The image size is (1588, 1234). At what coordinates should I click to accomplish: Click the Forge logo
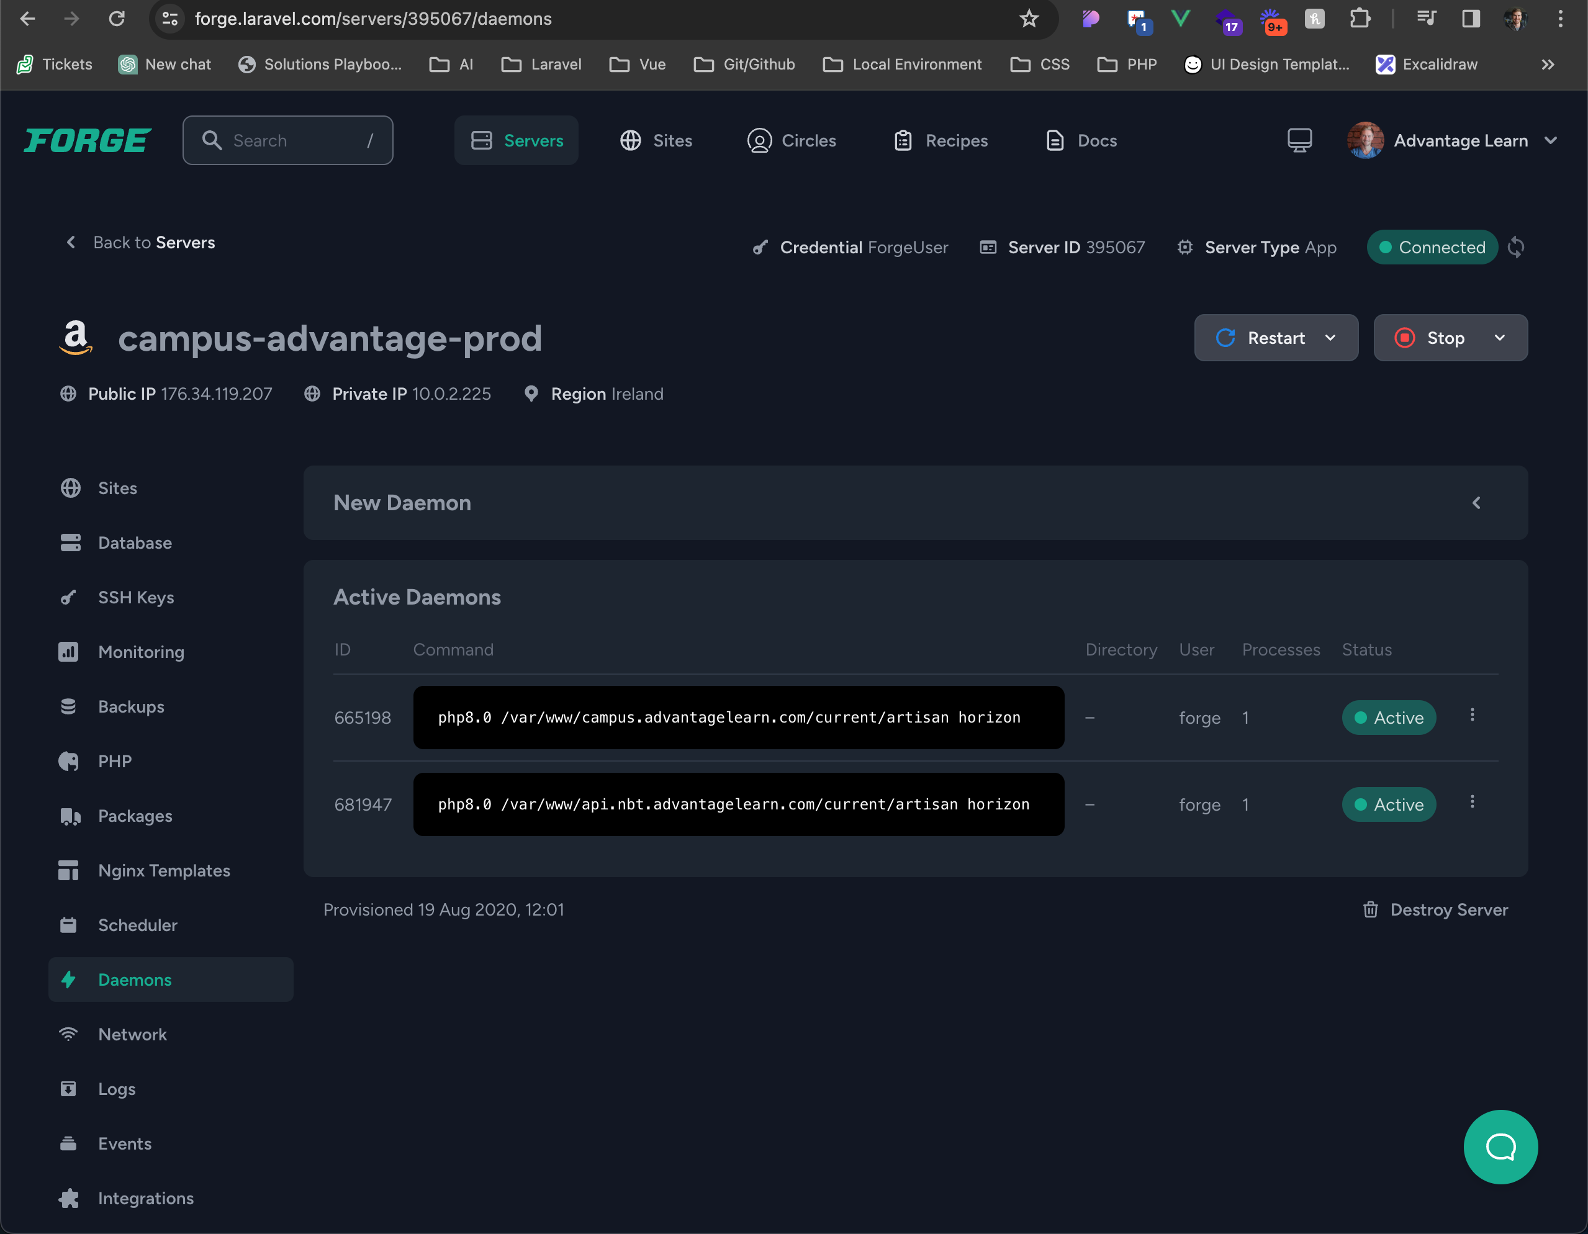coord(88,140)
